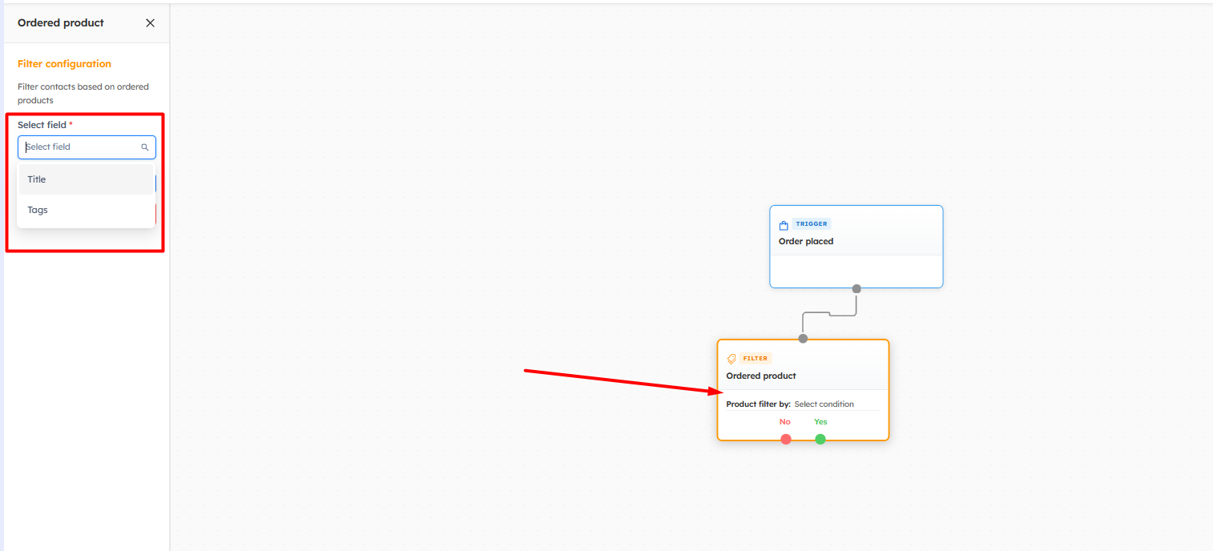
Task: Click the magnifier icon in Select field
Action: point(145,147)
